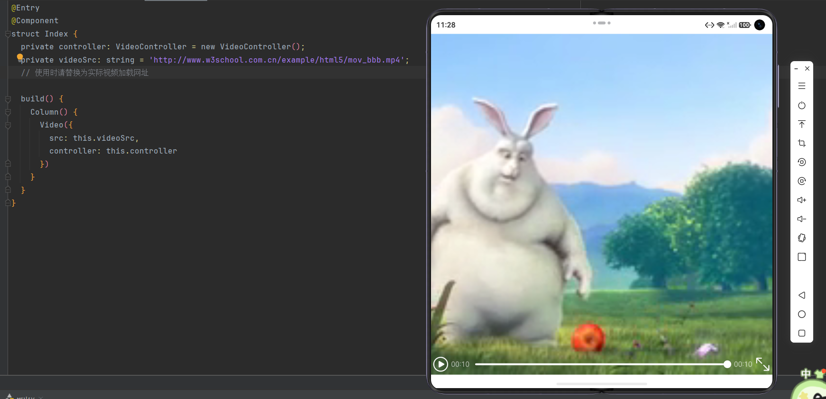Collapse the build() method block

point(8,99)
